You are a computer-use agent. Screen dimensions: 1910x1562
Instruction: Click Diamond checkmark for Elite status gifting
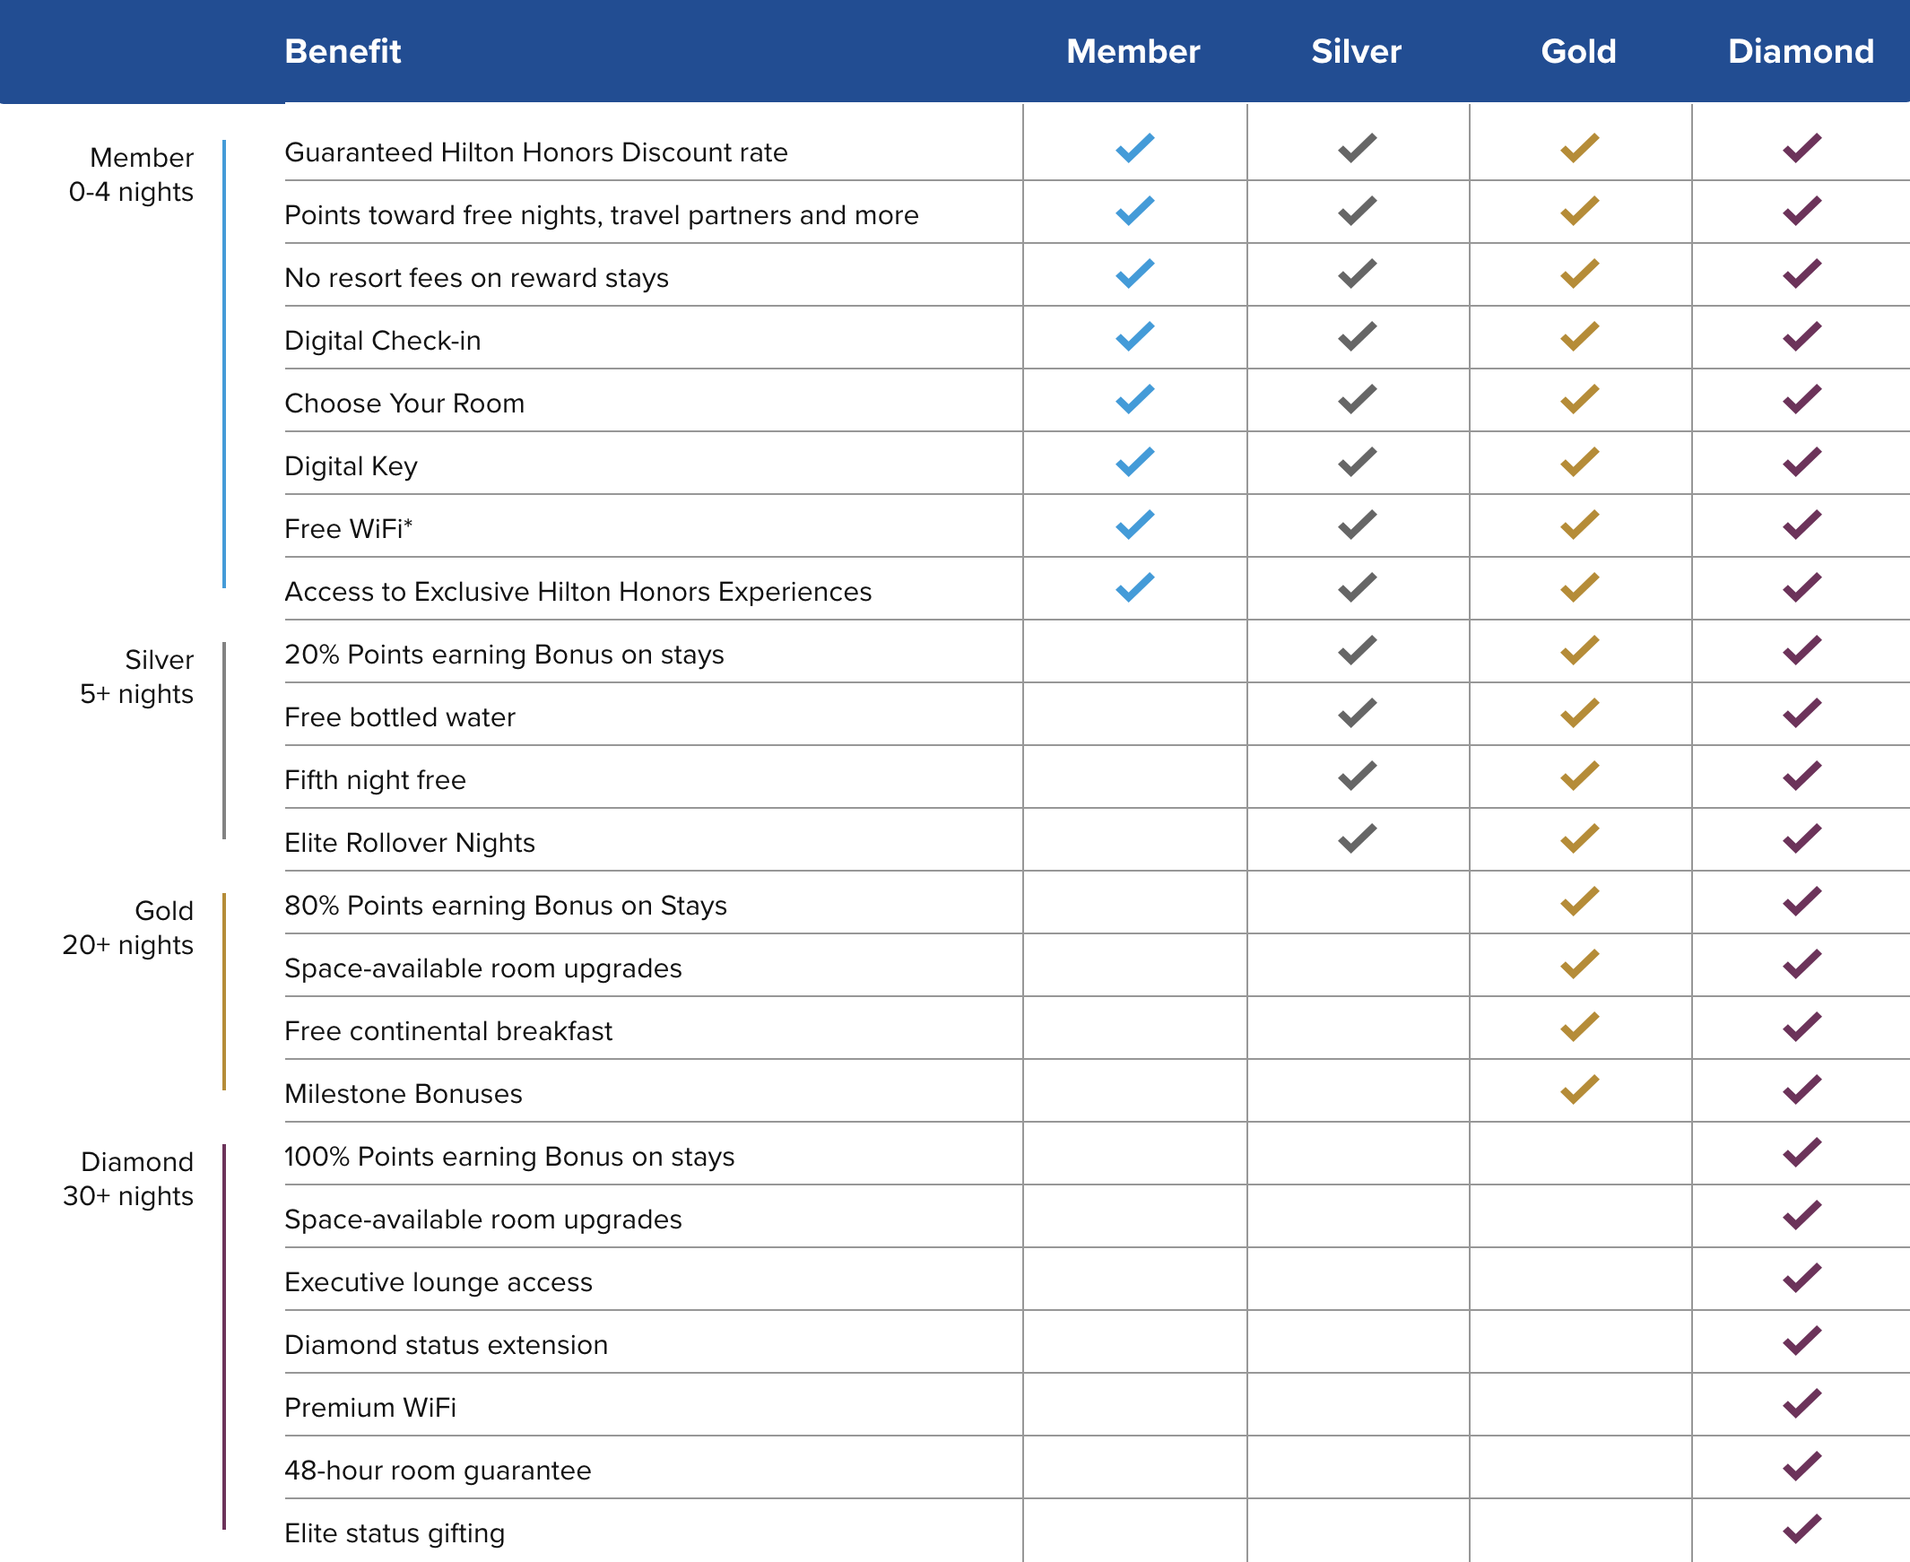(1802, 1529)
